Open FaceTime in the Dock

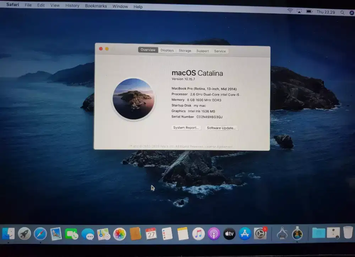72,234
